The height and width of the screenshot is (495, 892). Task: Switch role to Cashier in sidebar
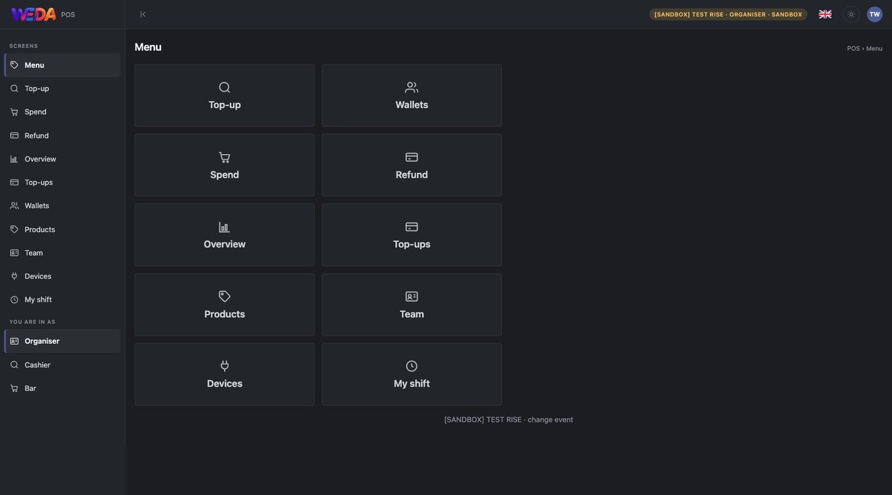coord(63,365)
